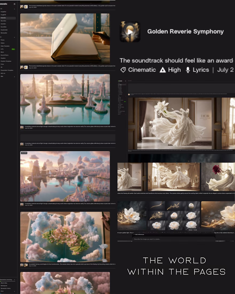Collapse the Envato sidebar panel icon
Image resolution: width=235 pixels, height=294 pixels.
(14, 4)
